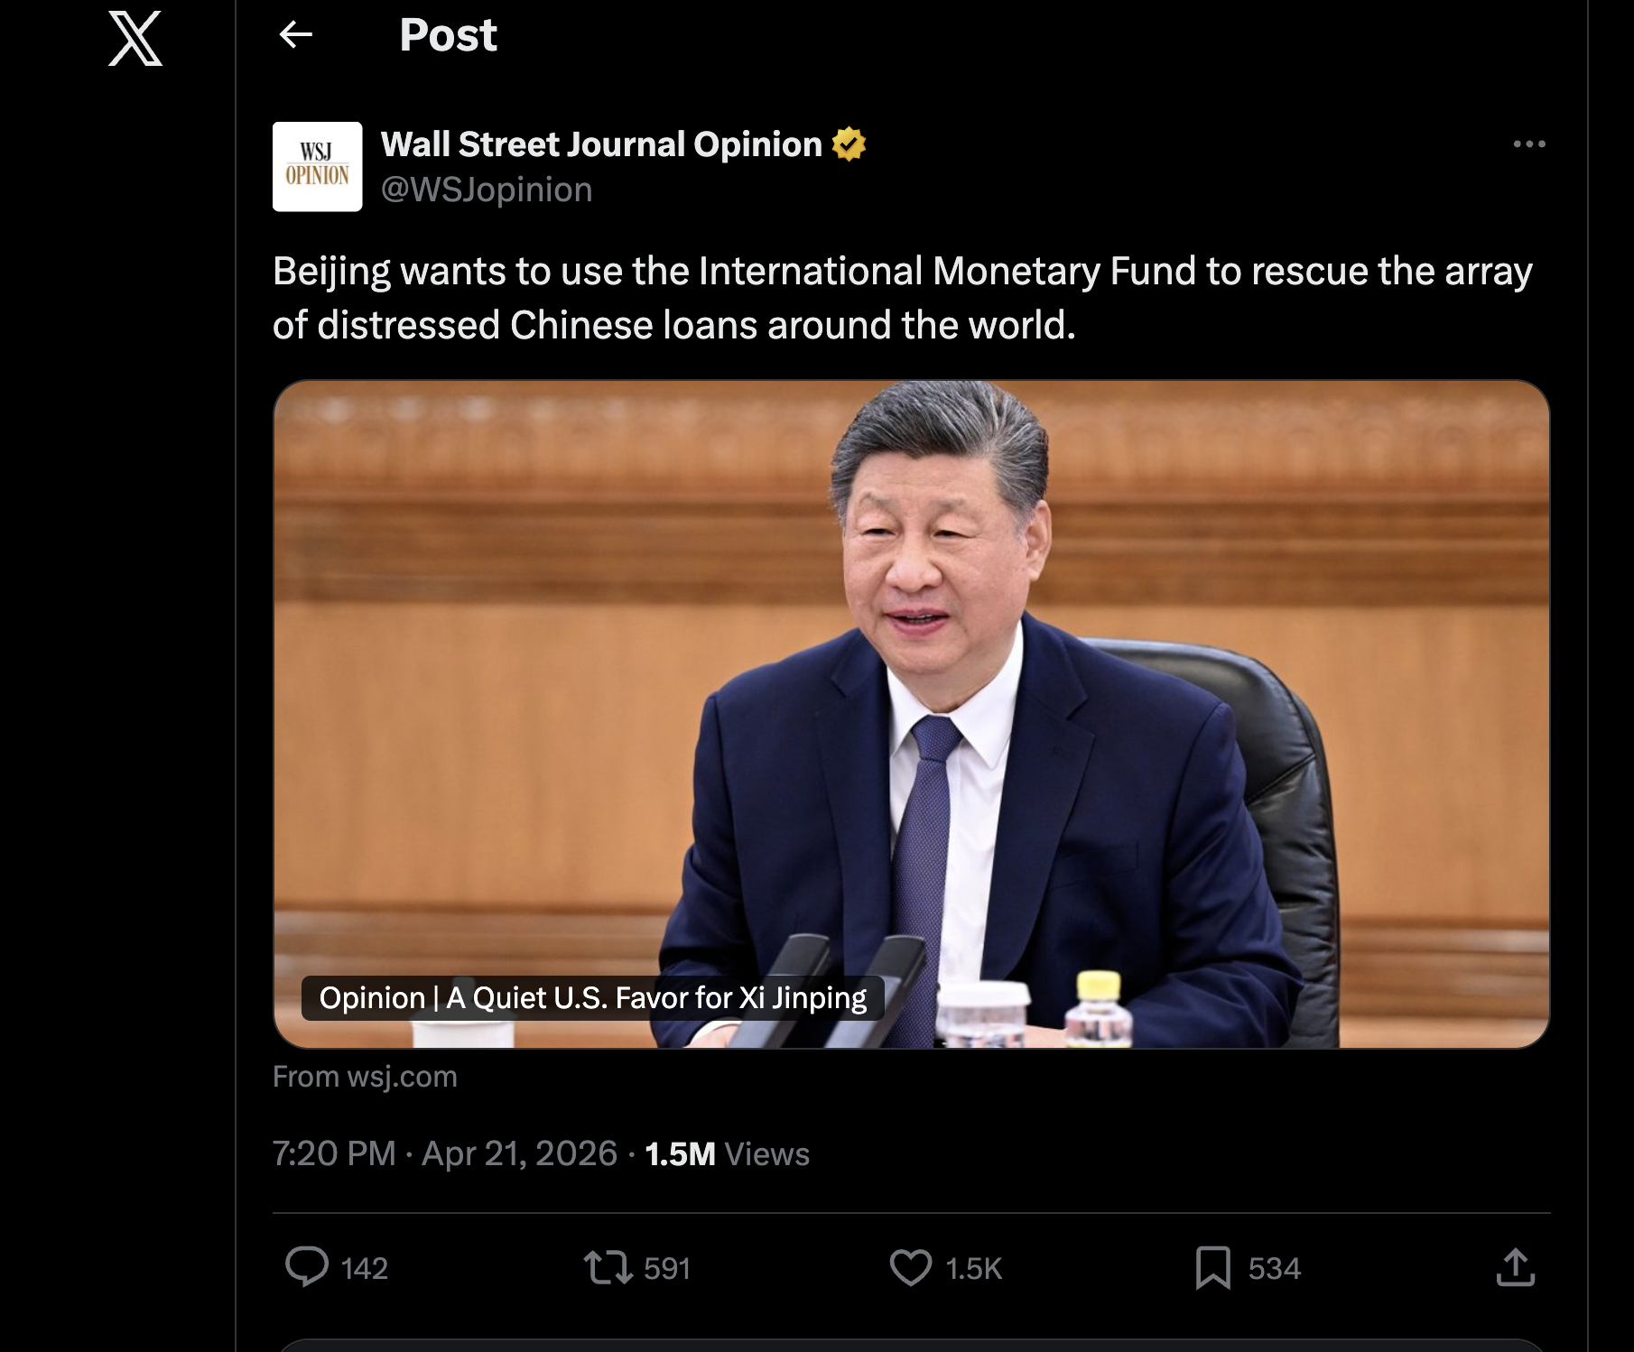Open the share upload icon
Screen dimensions: 1634x1352
(1515, 1267)
